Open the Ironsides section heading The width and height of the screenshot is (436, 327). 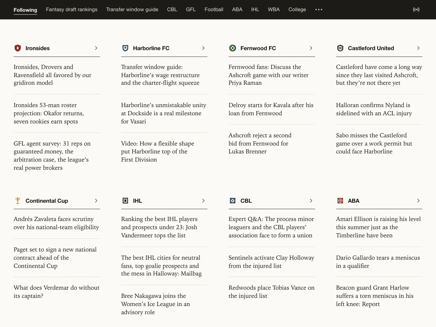point(38,48)
